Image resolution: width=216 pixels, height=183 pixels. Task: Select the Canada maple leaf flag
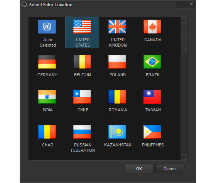click(152, 27)
